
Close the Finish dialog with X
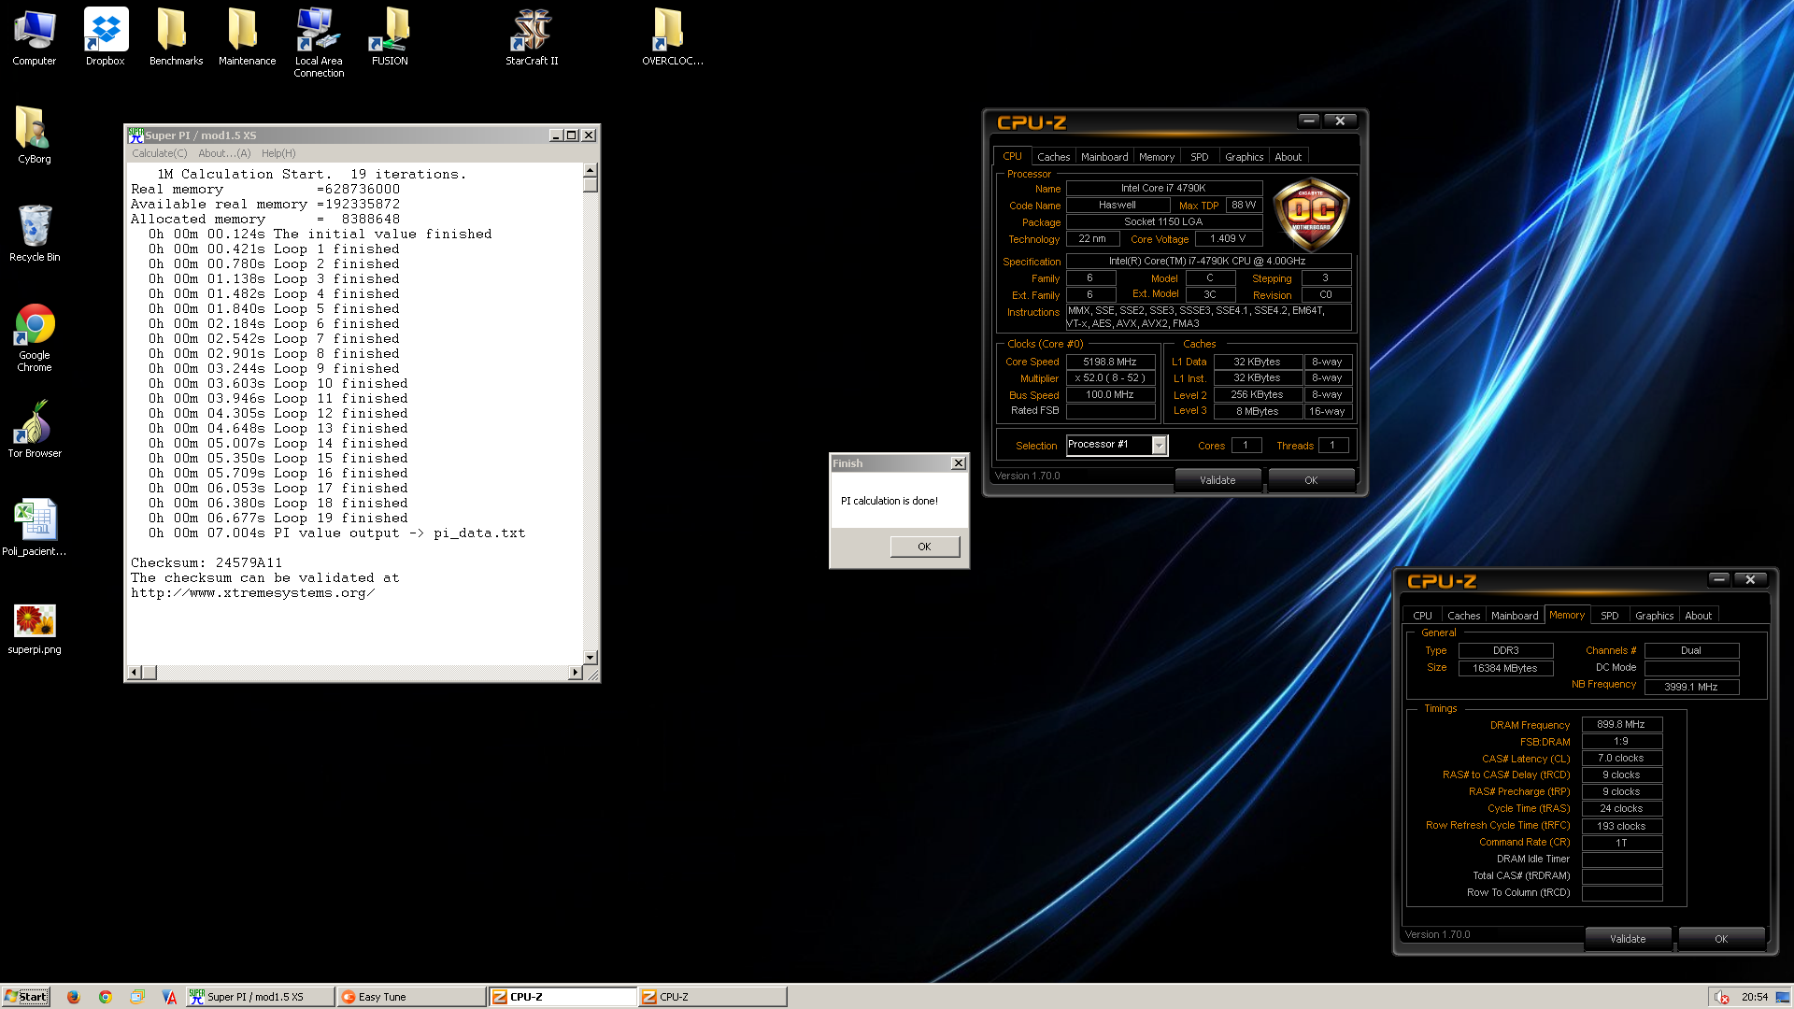point(958,463)
